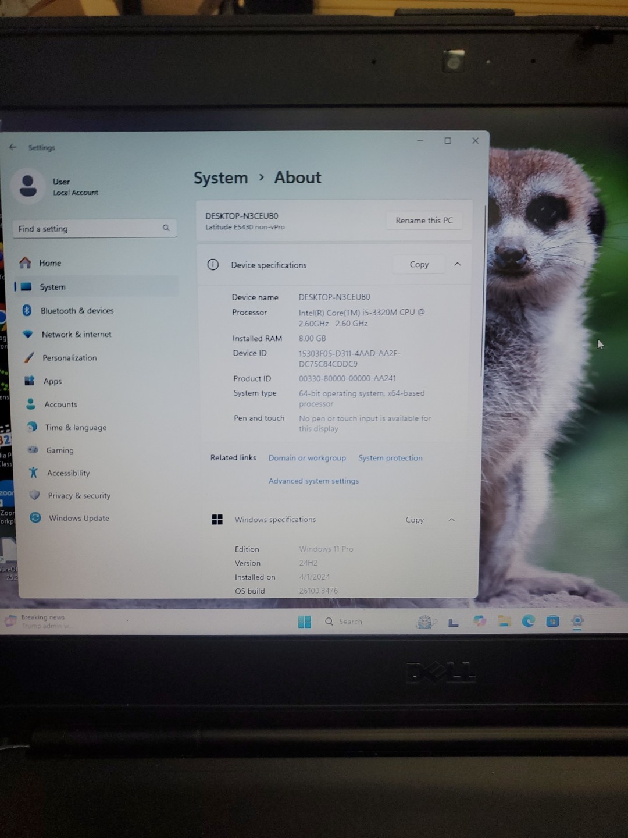Click the Network wifi icon in sidebar

(28, 334)
